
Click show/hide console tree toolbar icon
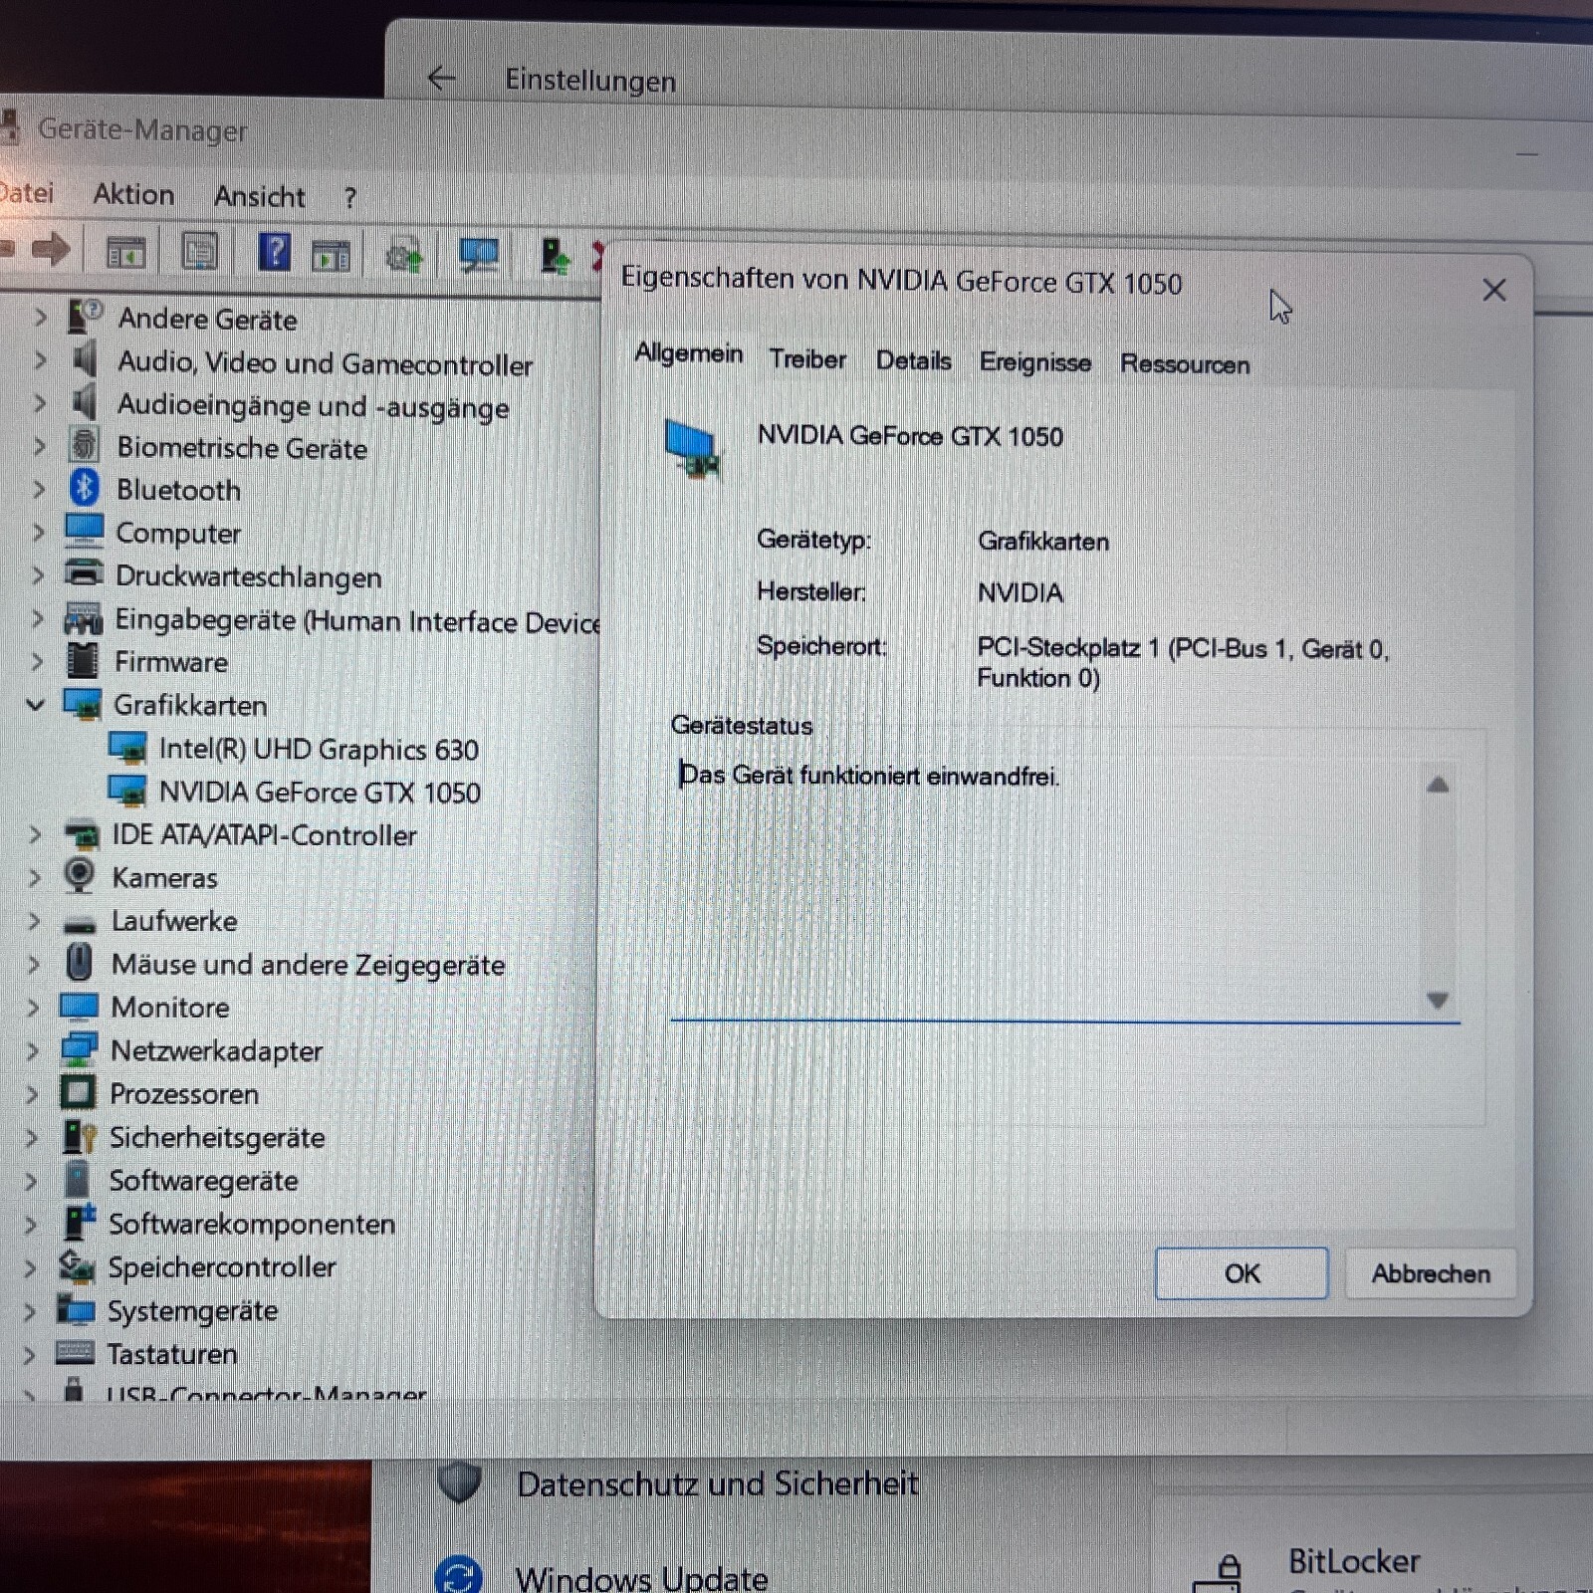click(126, 253)
